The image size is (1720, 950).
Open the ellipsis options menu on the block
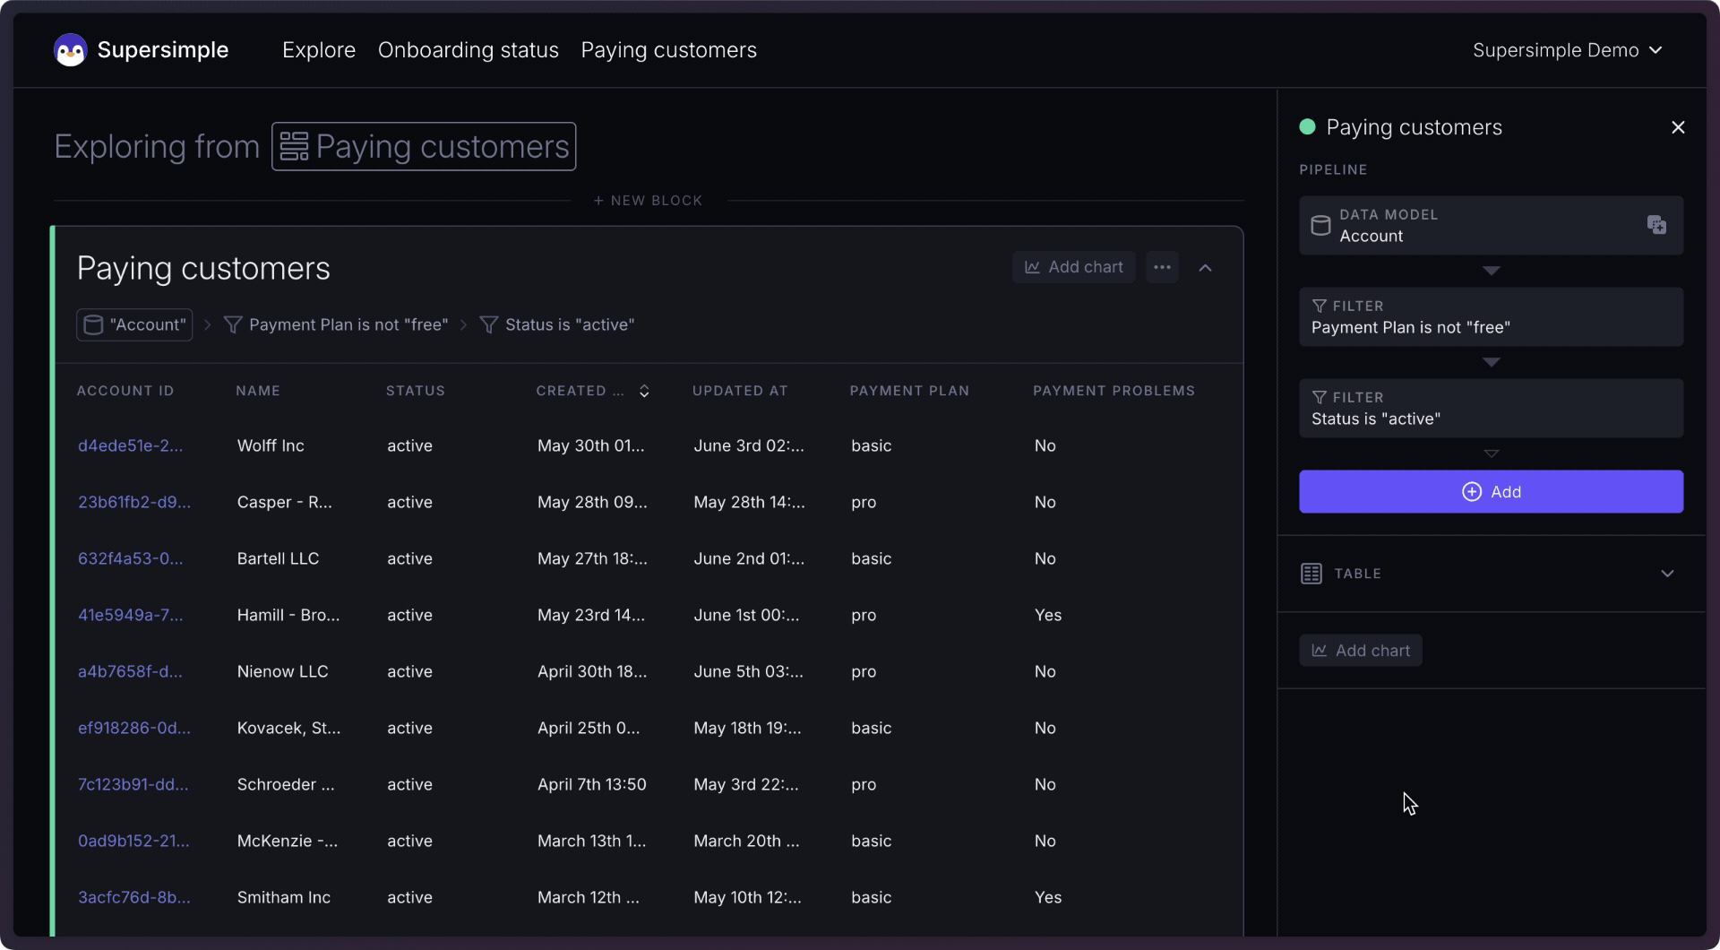coord(1162,266)
